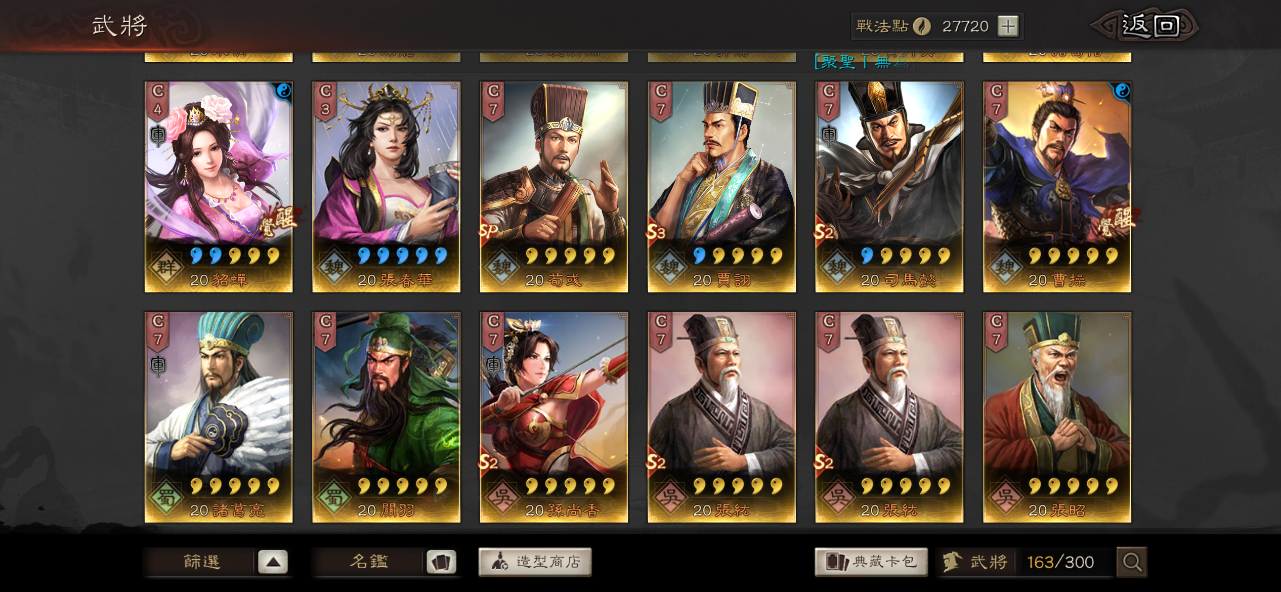The image size is (1281, 592).
Task: Select the 孫尚香 general card
Action: 554,417
